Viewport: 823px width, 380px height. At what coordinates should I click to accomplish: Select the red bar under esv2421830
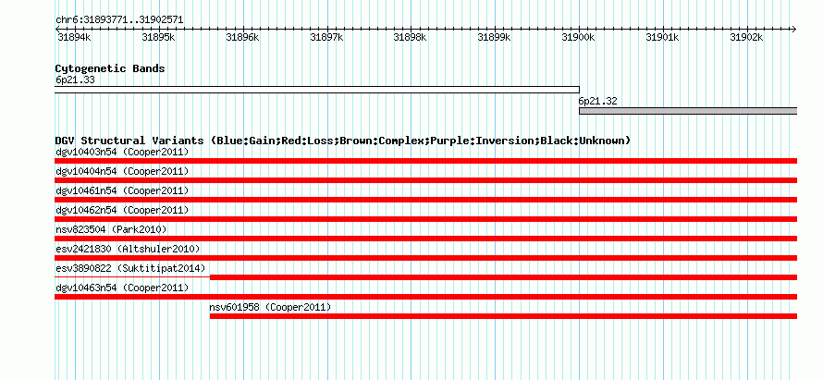tap(425, 258)
